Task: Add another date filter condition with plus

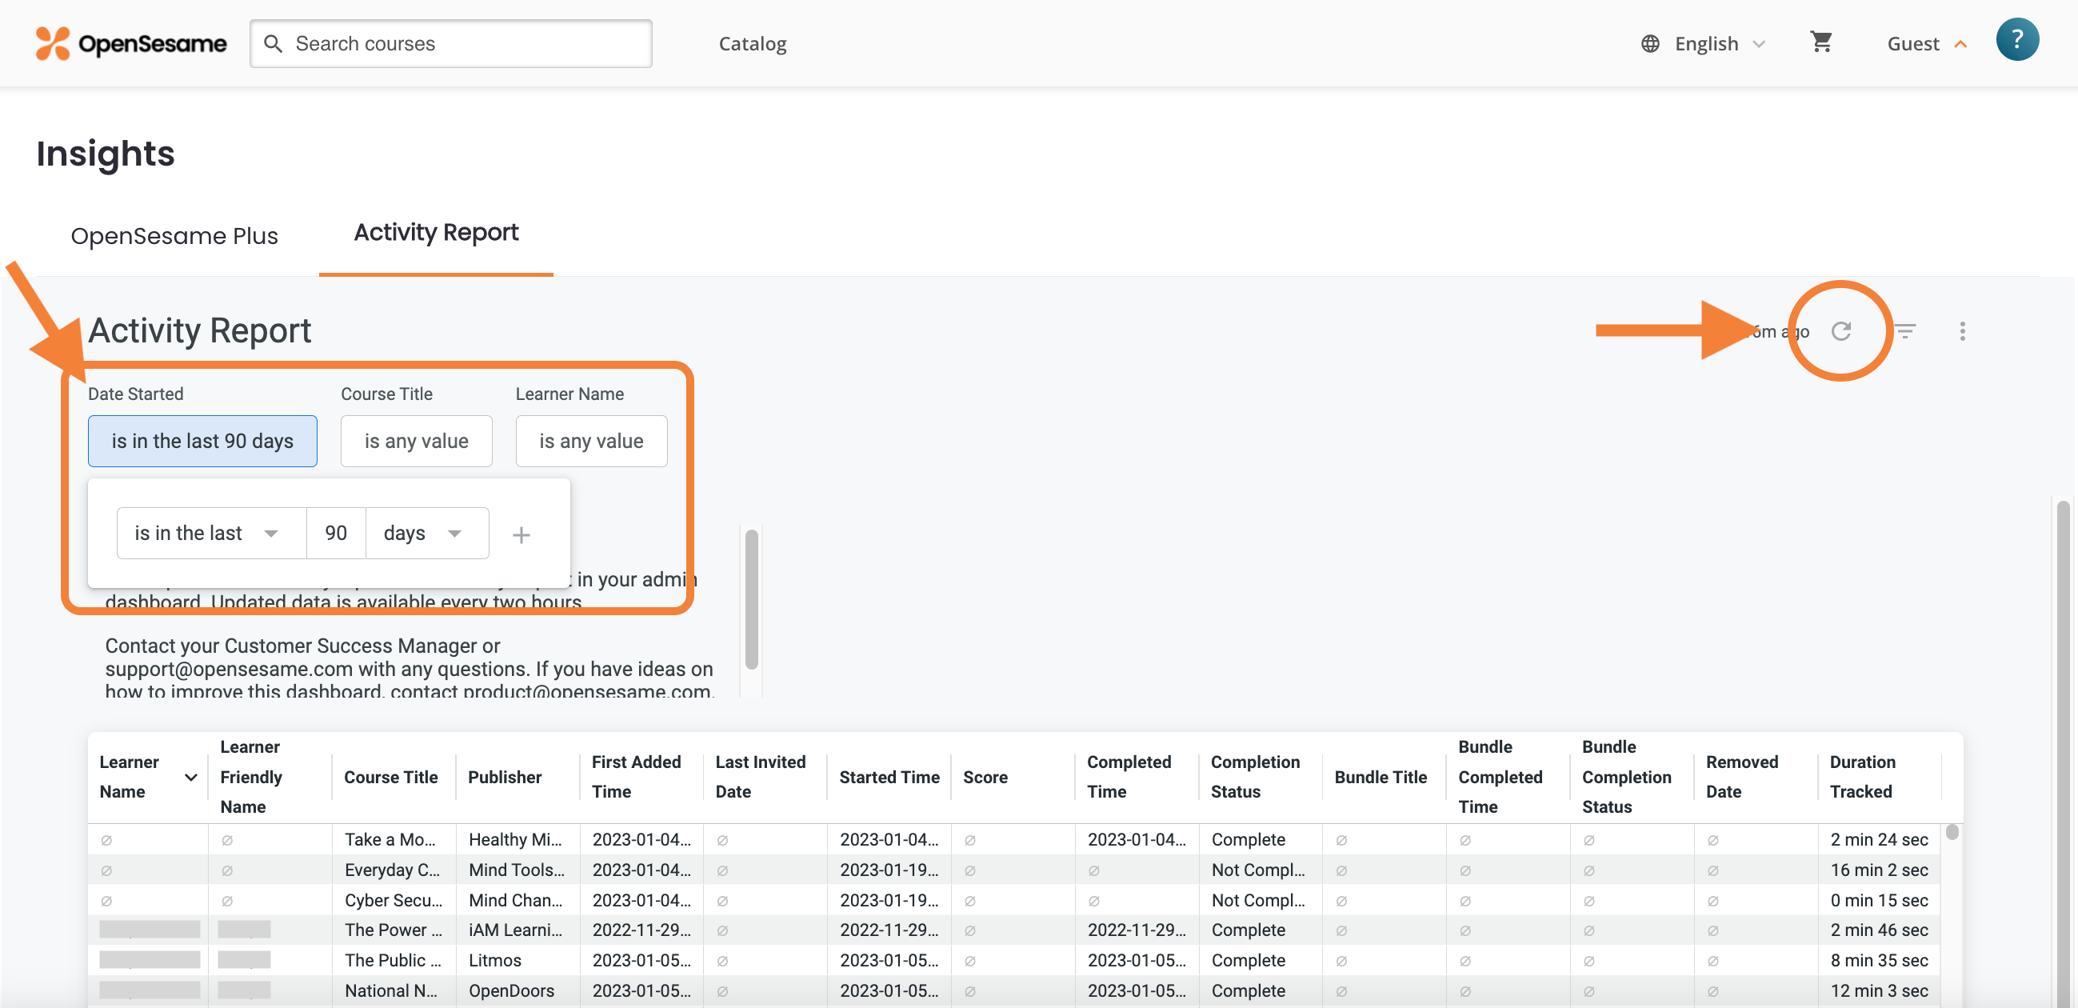Action: click(x=521, y=534)
